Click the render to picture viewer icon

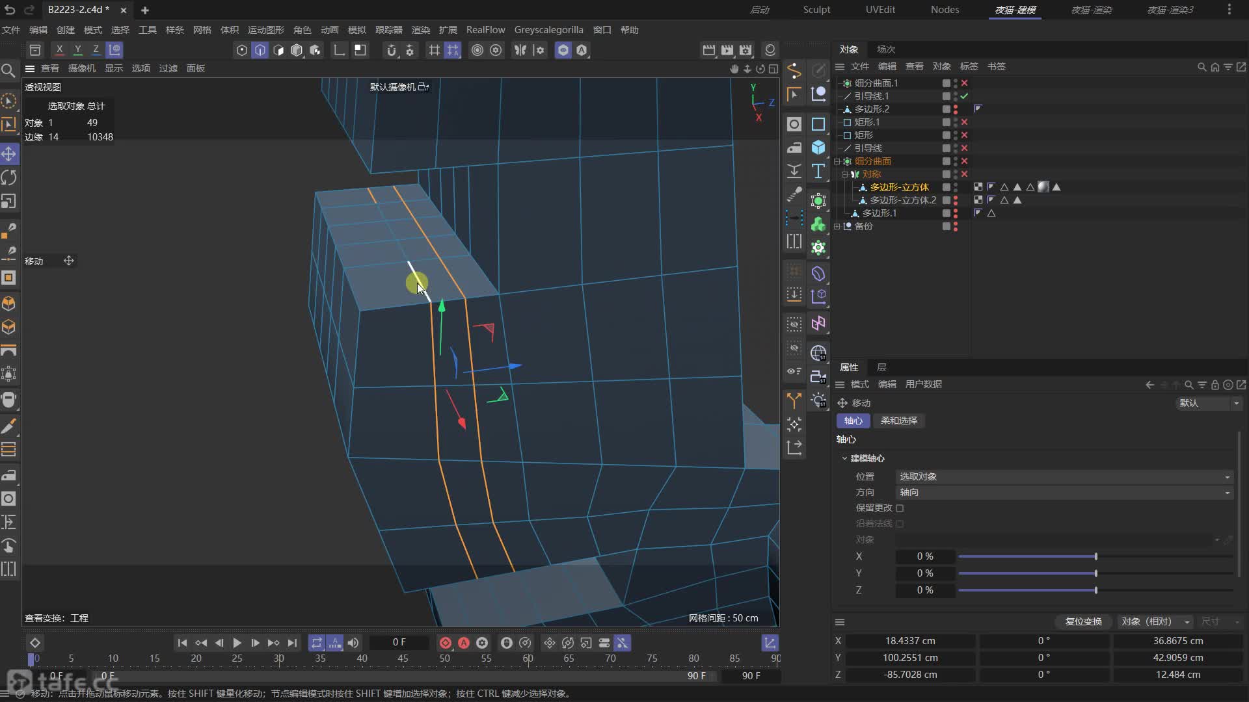[x=727, y=50]
